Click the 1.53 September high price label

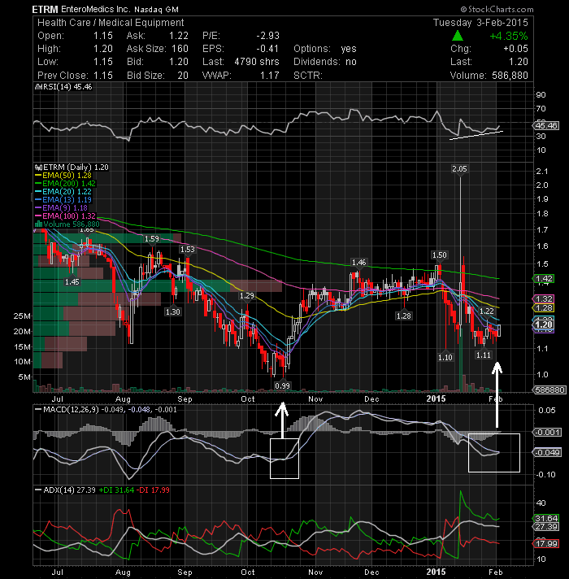pos(188,250)
